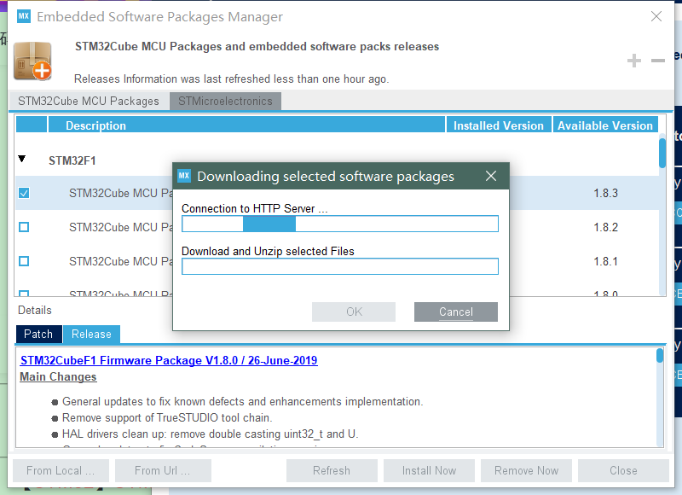Viewport: 682px width, 495px height.
Task: Select available version 1.8.3 cell
Action: click(606, 193)
